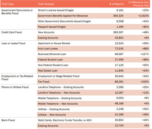Select the Passport Issued\Forged row
This screenshot has width=152, height=129.
pyautogui.click(x=93, y=27)
